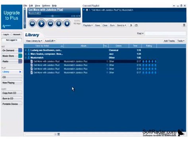Click the track progress slider knob
The image size is (188, 141).
(x=52, y=16)
